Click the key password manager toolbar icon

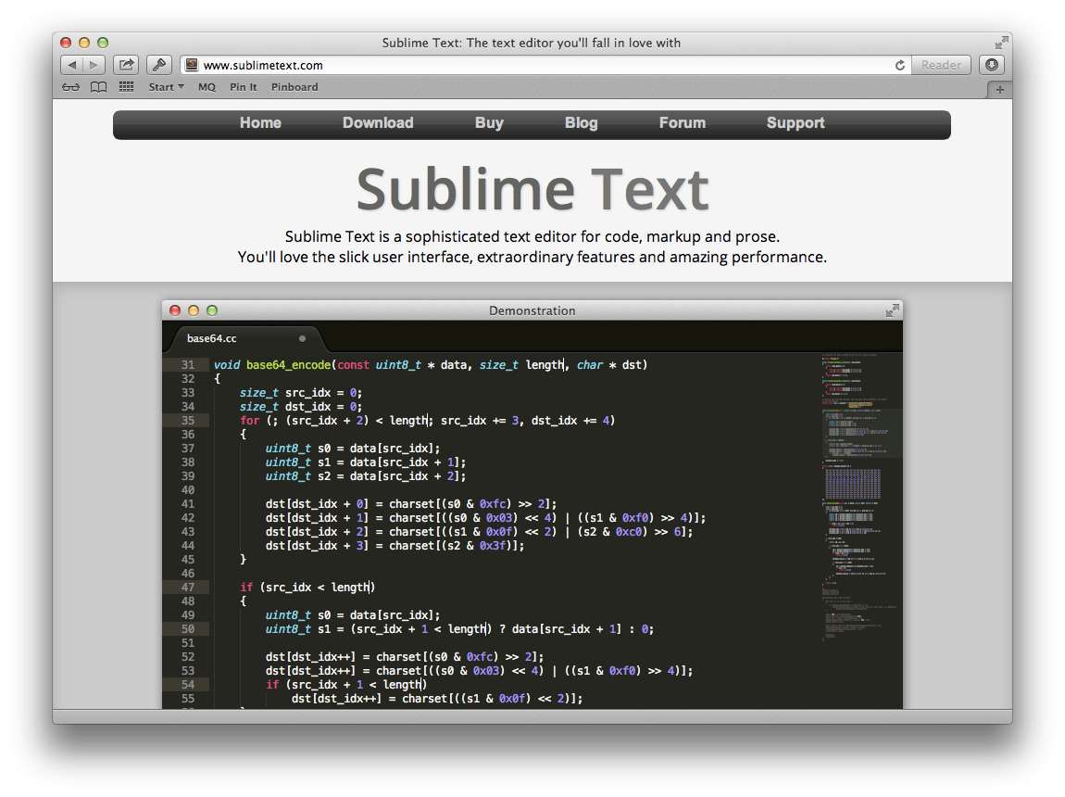[x=159, y=65]
